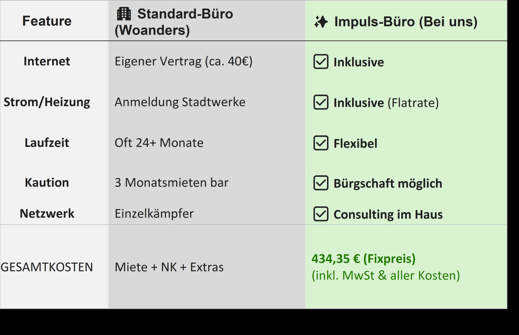Click the 434,35 € (Fixpreis) text
The image size is (519, 335).
pyautogui.click(x=363, y=259)
